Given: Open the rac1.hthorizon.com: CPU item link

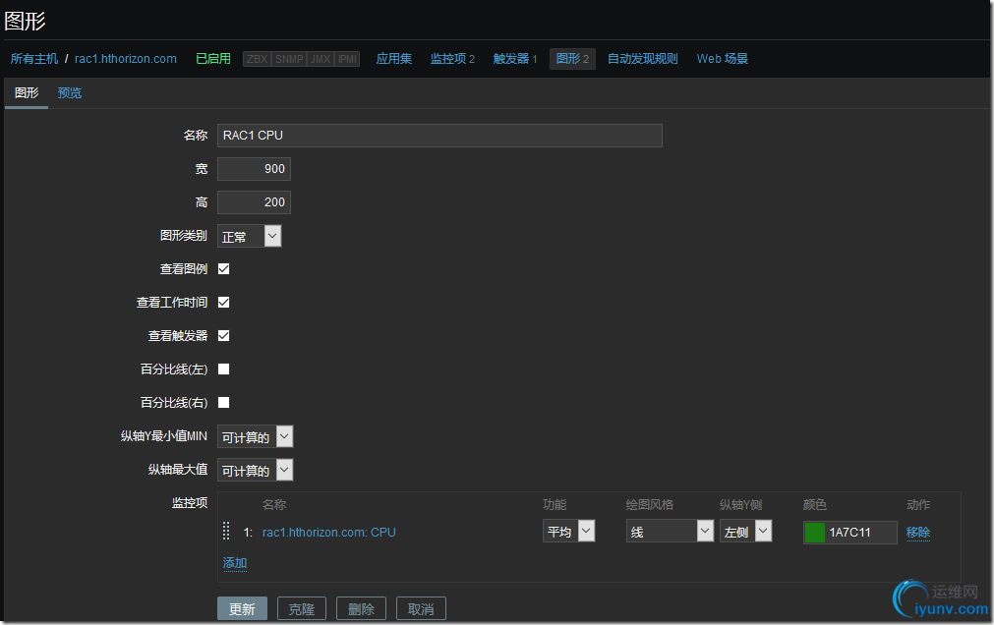Looking at the screenshot, I should pos(329,532).
